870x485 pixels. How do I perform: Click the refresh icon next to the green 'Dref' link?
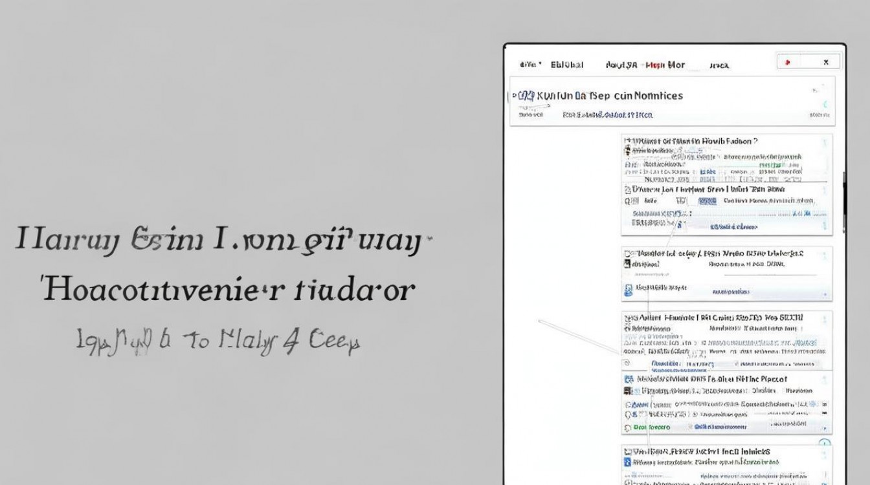pos(627,427)
